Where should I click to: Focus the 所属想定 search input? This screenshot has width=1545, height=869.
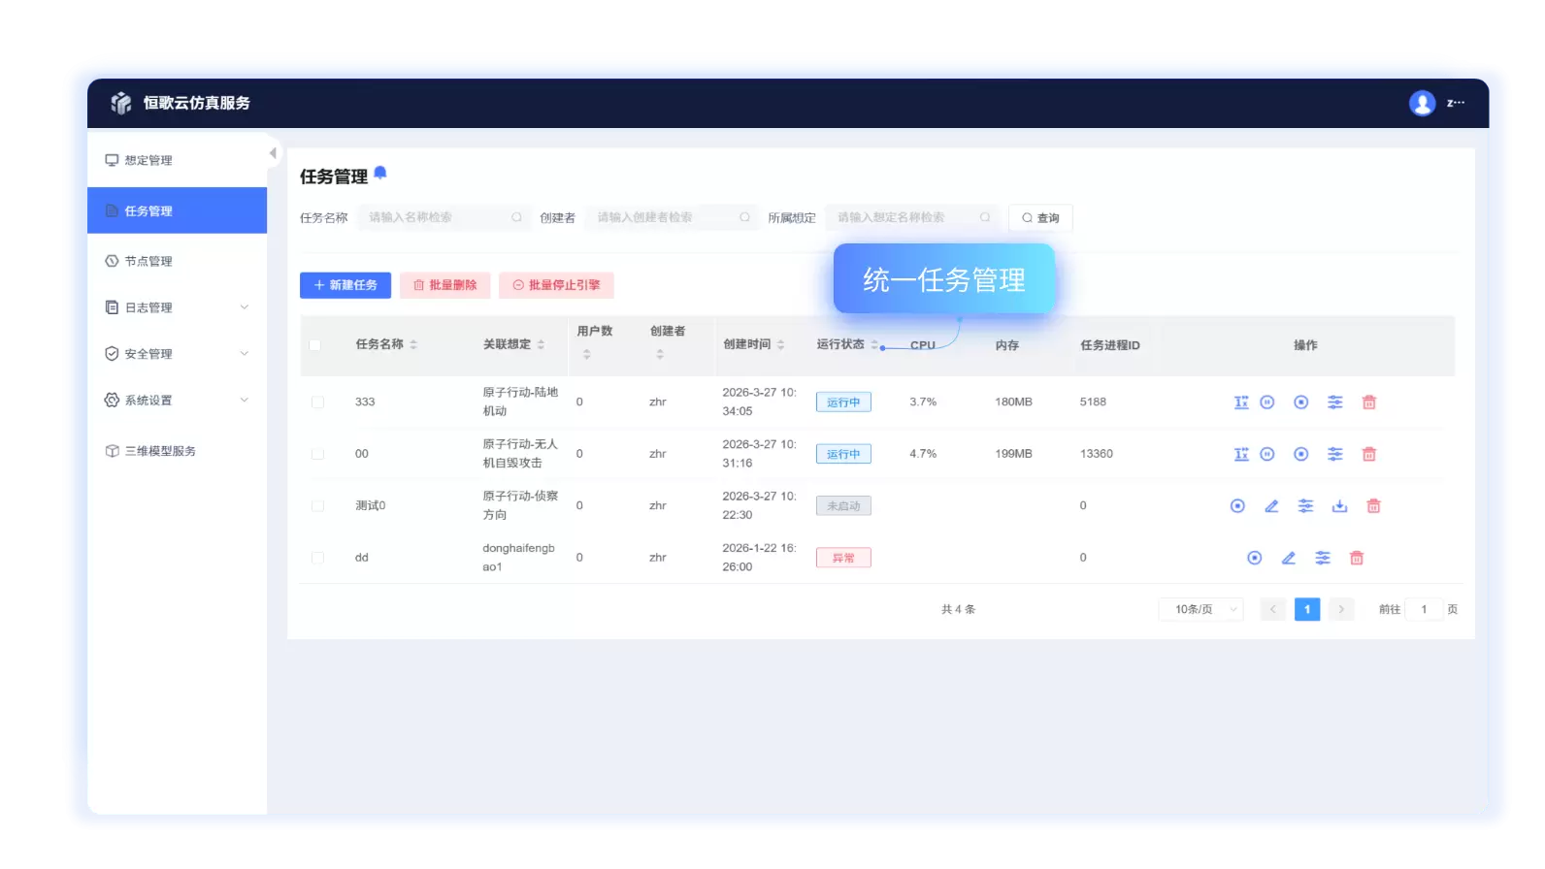point(911,217)
